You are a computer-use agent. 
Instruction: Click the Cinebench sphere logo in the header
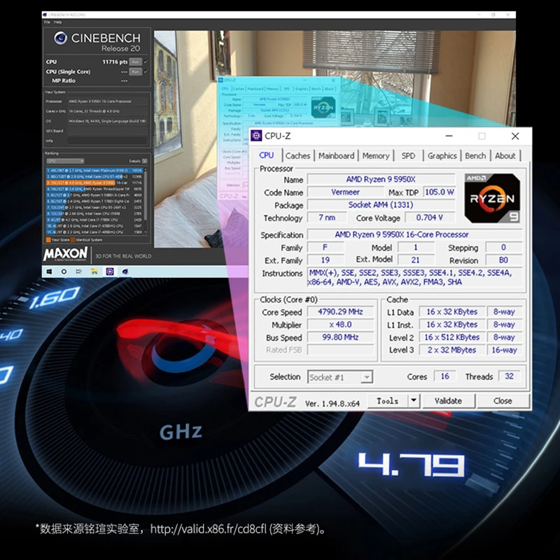point(61,38)
